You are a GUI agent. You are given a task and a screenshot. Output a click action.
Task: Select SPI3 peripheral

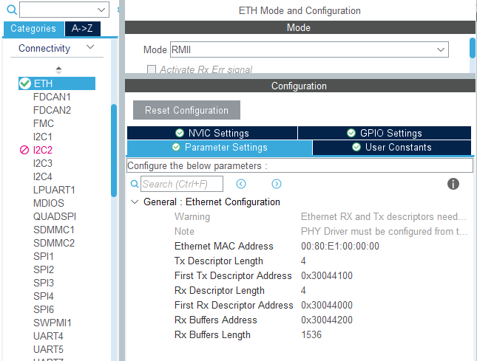[x=44, y=283]
